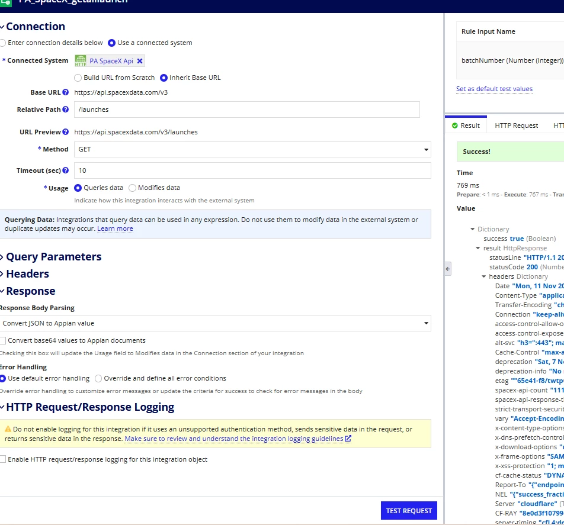Click the spacex-api-count header row
564x525 pixels.
(530, 390)
